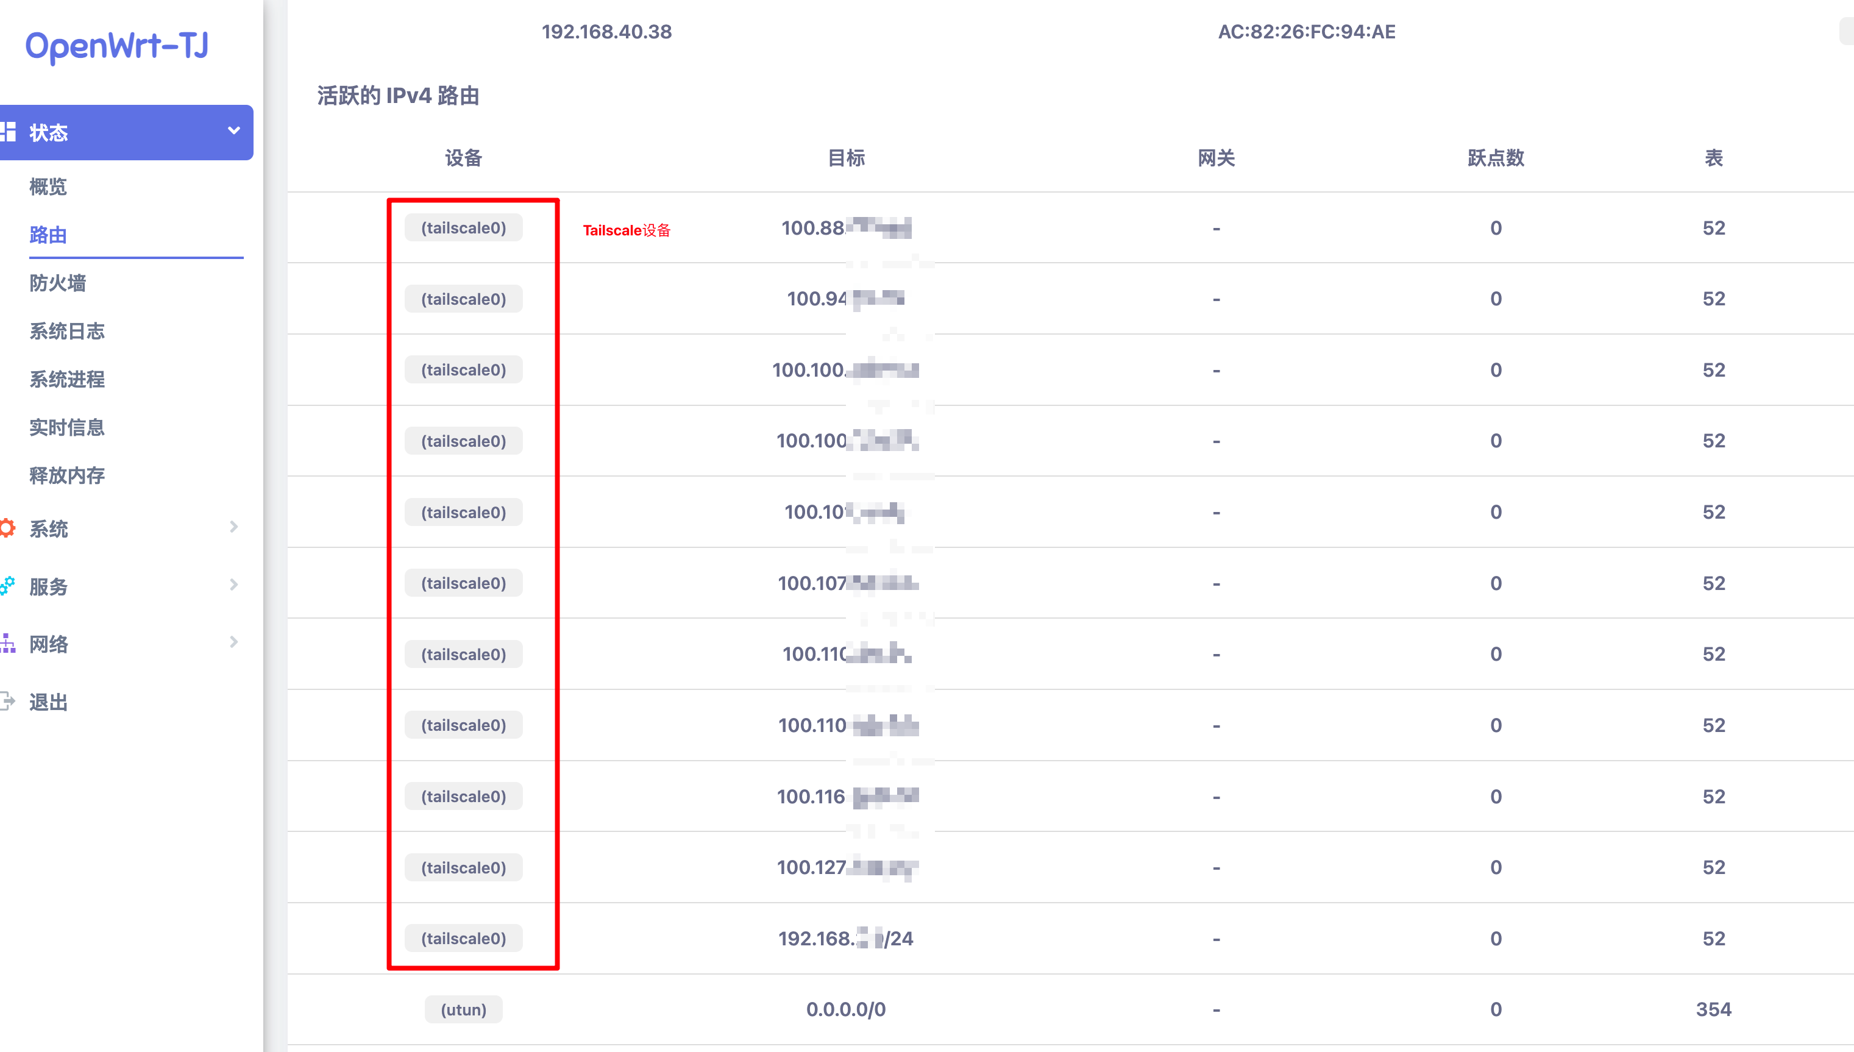Click the logout exit icon

pyautogui.click(x=7, y=701)
